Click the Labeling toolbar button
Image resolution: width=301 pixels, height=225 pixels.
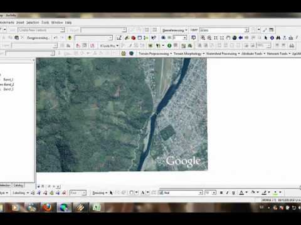tap(20, 192)
